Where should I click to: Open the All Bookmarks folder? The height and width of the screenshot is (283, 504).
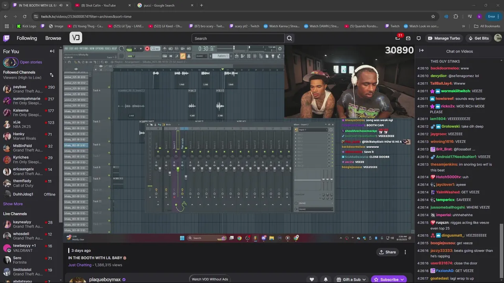[x=487, y=26]
